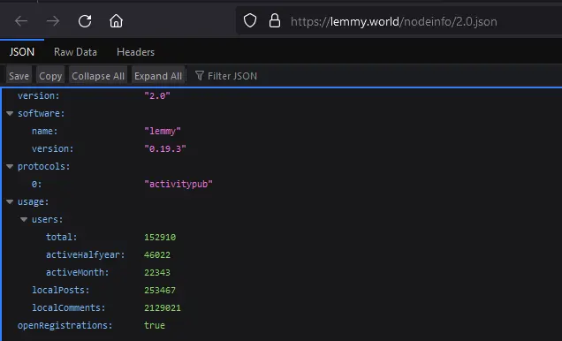Screen dimensions: 562x341
Task: Click the Save button
Action: pos(19,76)
